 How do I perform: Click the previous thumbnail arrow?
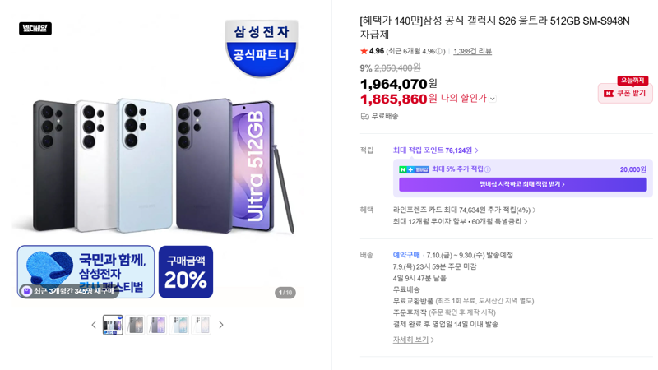[94, 325]
